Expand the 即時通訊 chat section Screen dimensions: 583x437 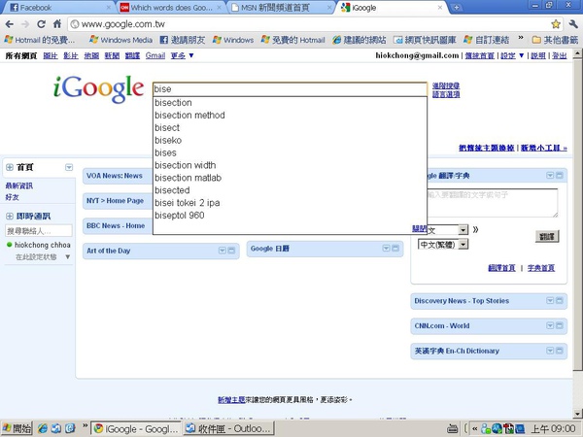10,217
